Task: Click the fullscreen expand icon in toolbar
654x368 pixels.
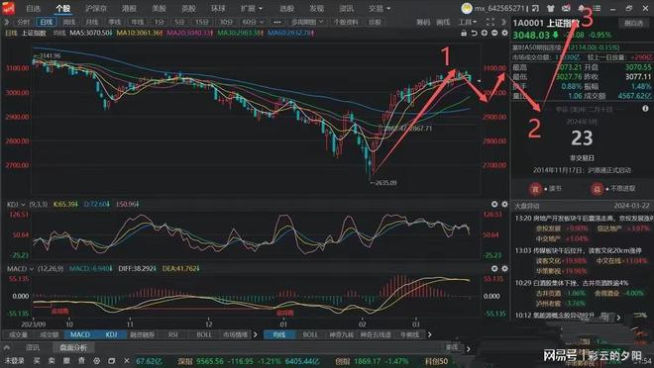Action: pyautogui.click(x=490, y=22)
